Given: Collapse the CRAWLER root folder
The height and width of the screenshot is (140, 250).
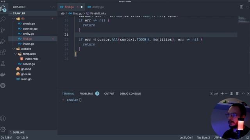Looking at the screenshot, I should [x=11, y=14].
